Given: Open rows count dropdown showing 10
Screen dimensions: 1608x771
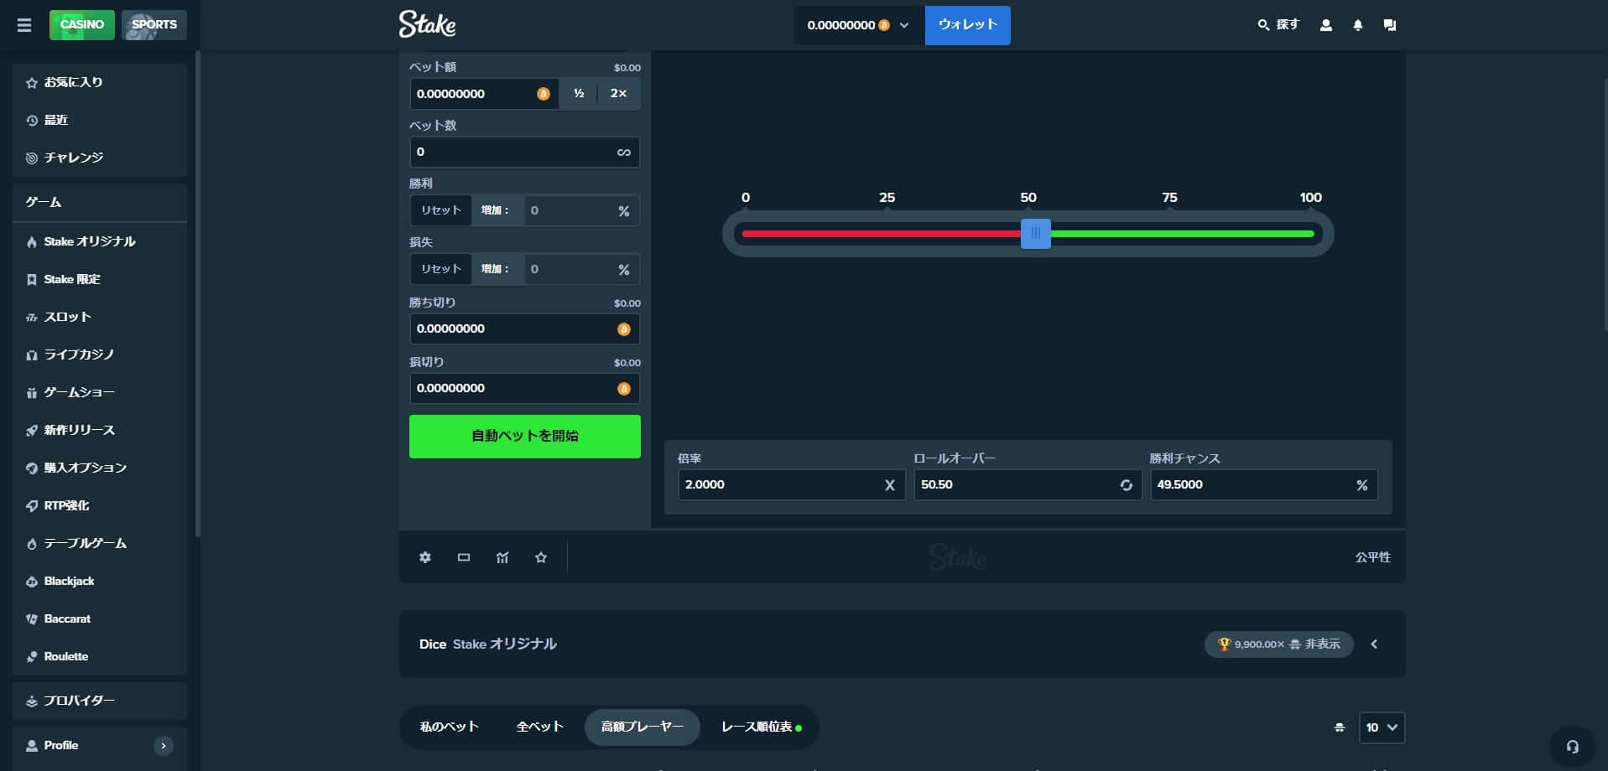Looking at the screenshot, I should (1382, 727).
